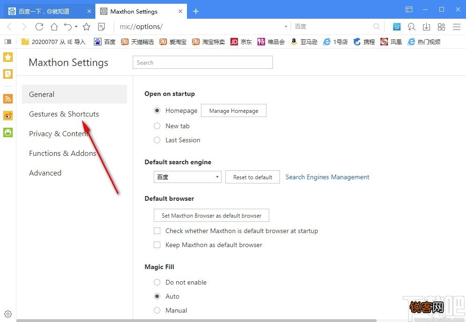This screenshot has width=466, height=322.
Task: Open the 淘宝特卖 bookmark
Action: [208, 42]
